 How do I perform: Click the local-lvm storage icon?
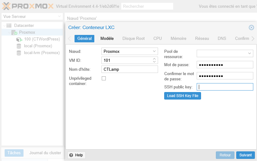19,53
